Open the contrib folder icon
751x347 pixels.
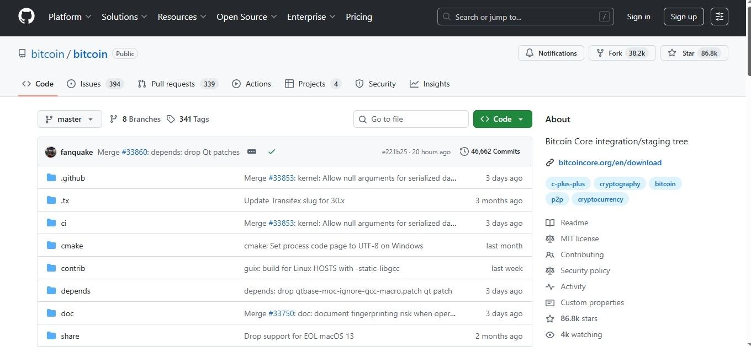coord(51,268)
